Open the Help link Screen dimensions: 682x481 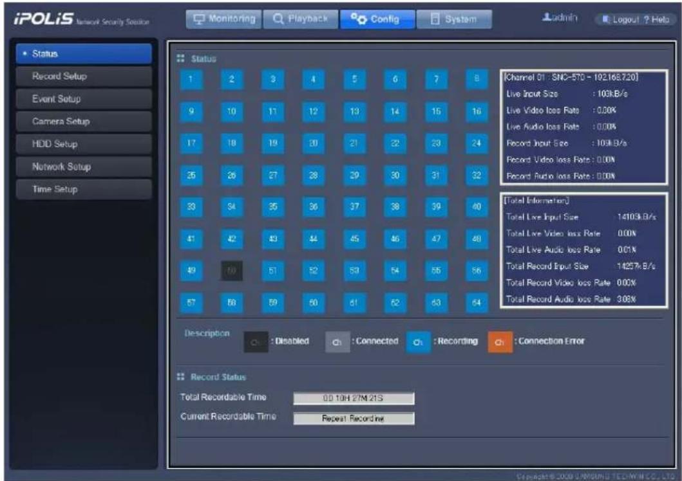[656, 19]
